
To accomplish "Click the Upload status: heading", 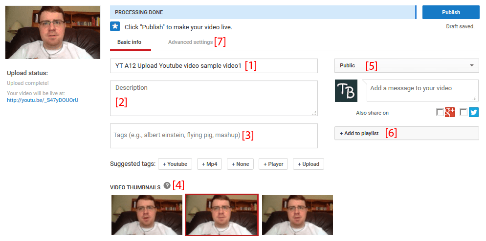I will [x=27, y=73].
